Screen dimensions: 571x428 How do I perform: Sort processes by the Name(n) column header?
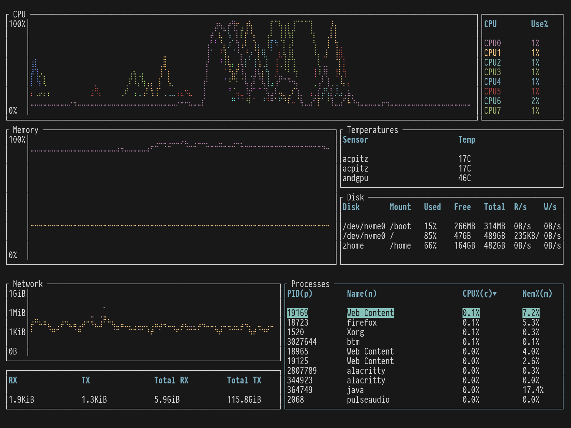click(x=362, y=294)
